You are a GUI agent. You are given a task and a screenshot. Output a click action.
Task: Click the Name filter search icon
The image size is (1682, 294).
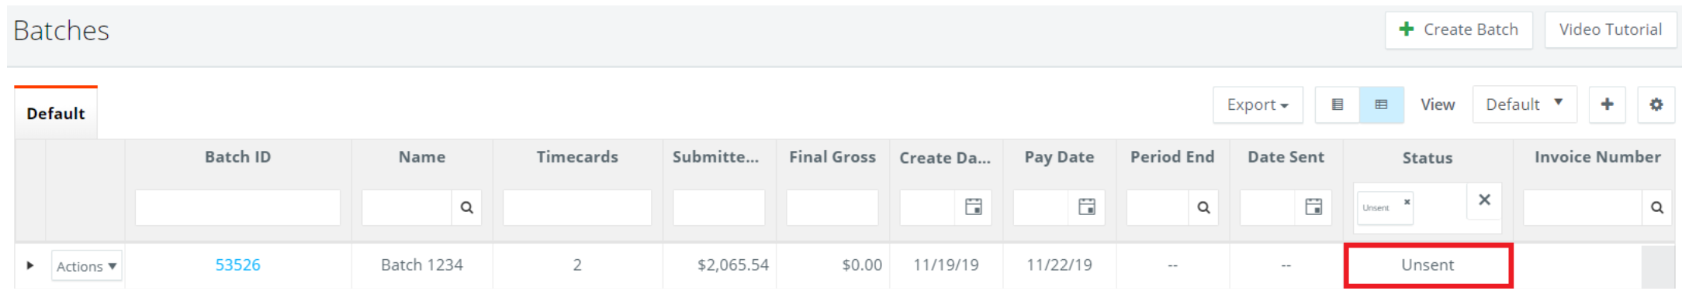tap(466, 207)
